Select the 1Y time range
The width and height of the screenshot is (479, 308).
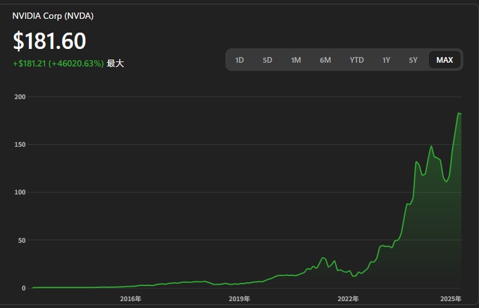387,60
